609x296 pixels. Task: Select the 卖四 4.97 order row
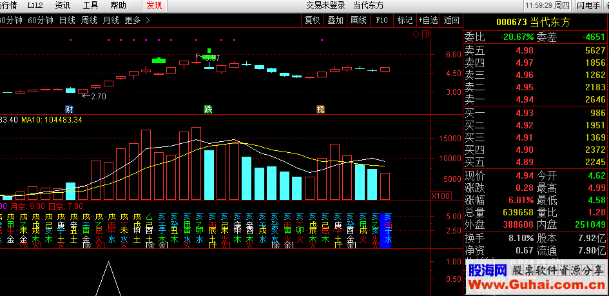tap(536, 63)
